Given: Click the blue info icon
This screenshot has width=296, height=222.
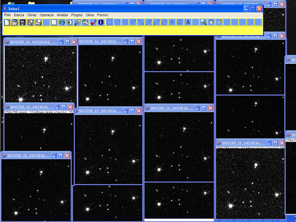Looking at the screenshot, I should [101, 22].
